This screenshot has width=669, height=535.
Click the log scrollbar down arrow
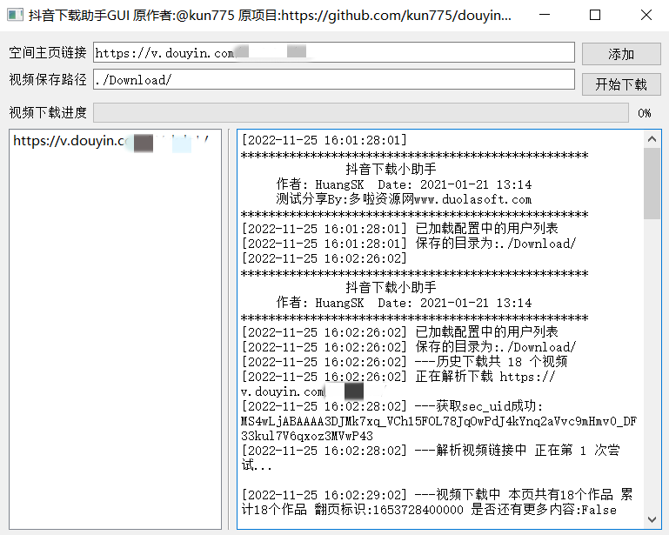point(652,519)
